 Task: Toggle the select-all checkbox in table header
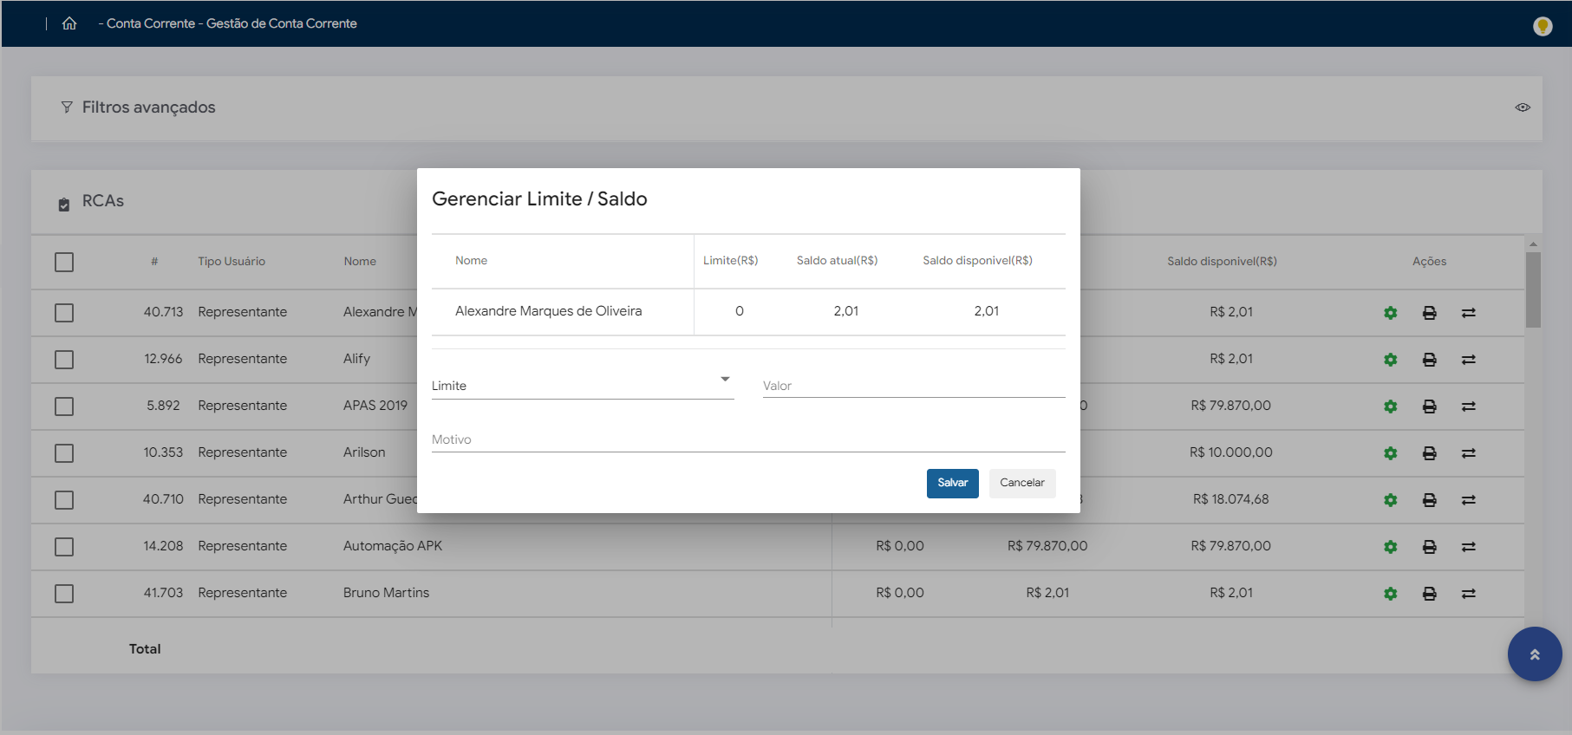64,262
